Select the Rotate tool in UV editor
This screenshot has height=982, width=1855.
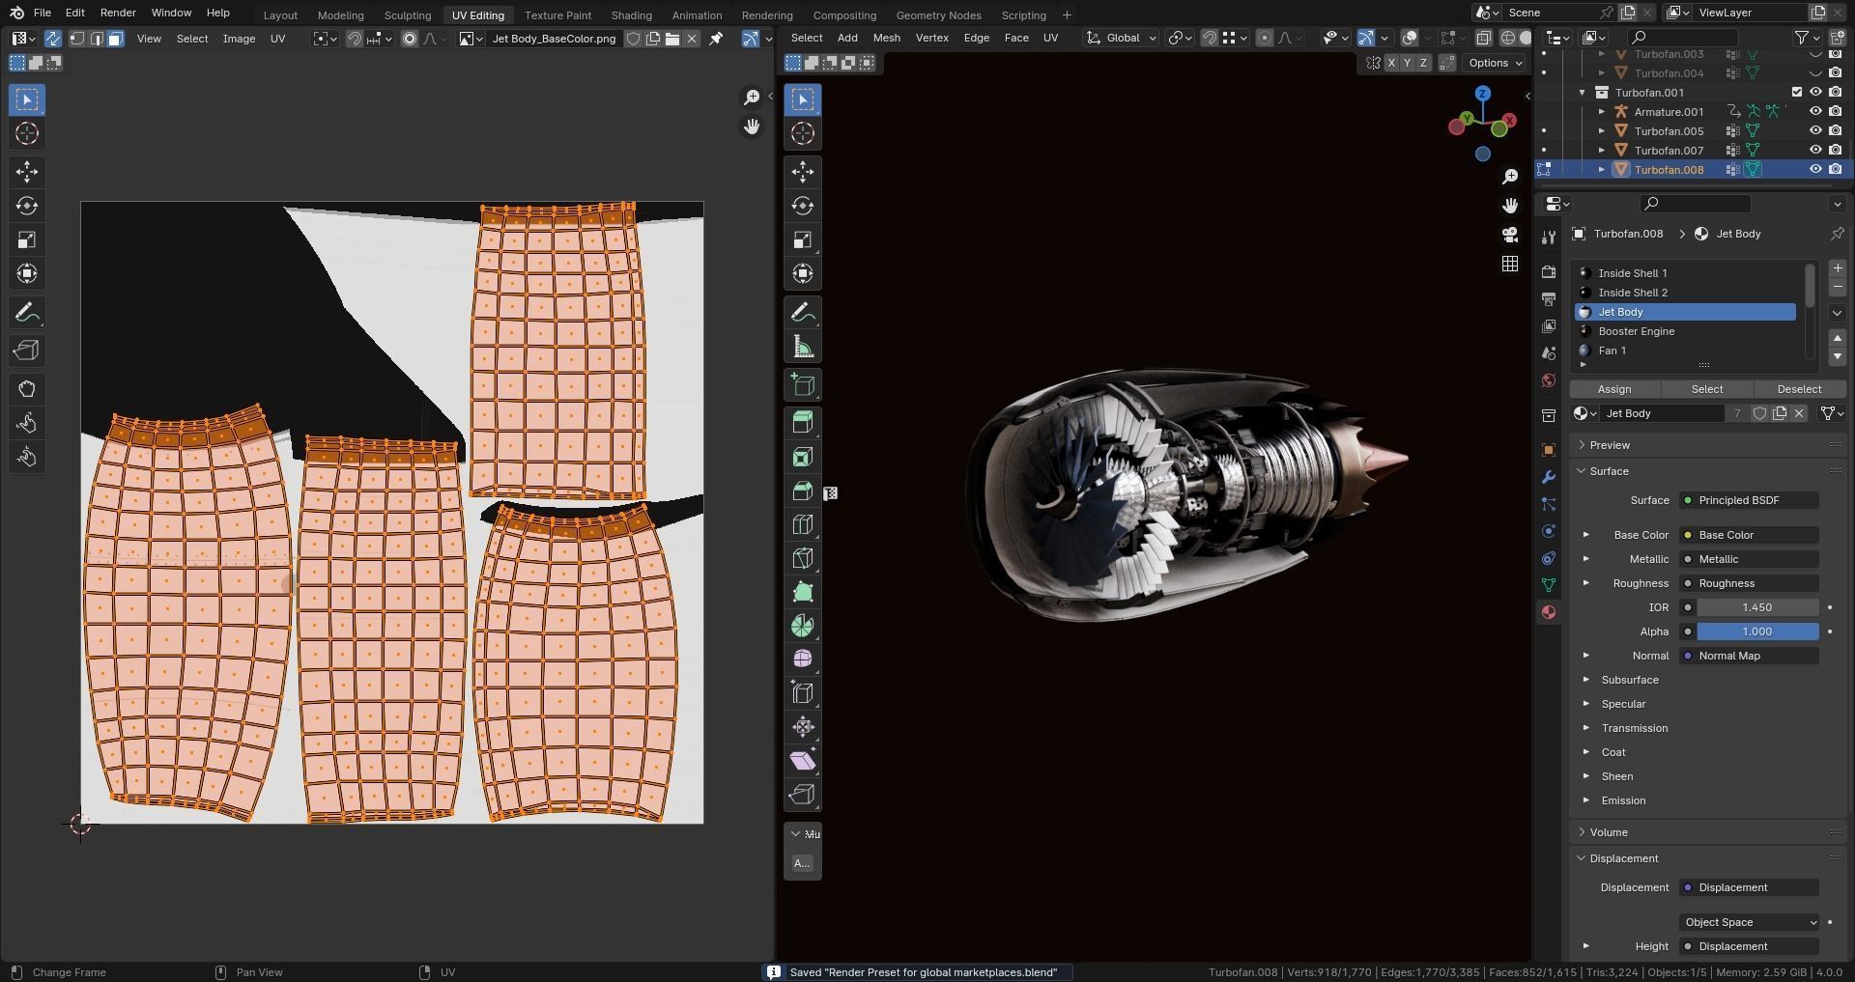point(27,206)
